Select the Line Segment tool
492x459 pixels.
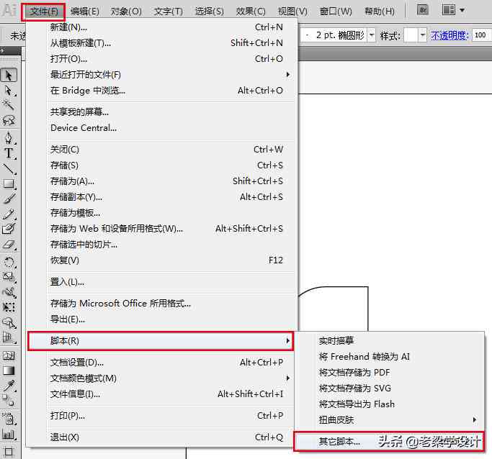9,168
